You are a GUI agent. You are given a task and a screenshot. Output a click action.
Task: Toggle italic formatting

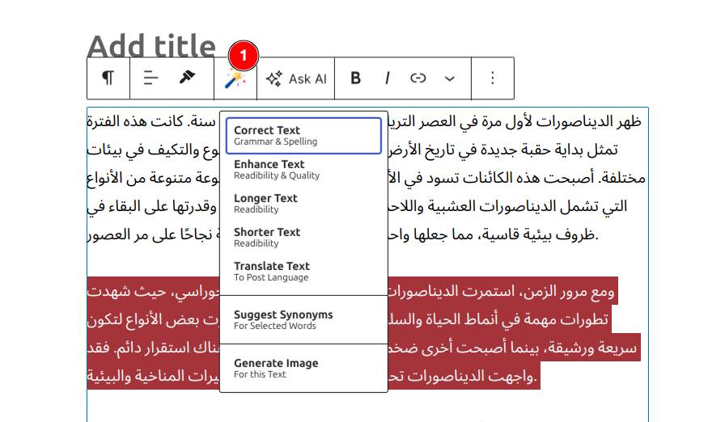(x=387, y=78)
